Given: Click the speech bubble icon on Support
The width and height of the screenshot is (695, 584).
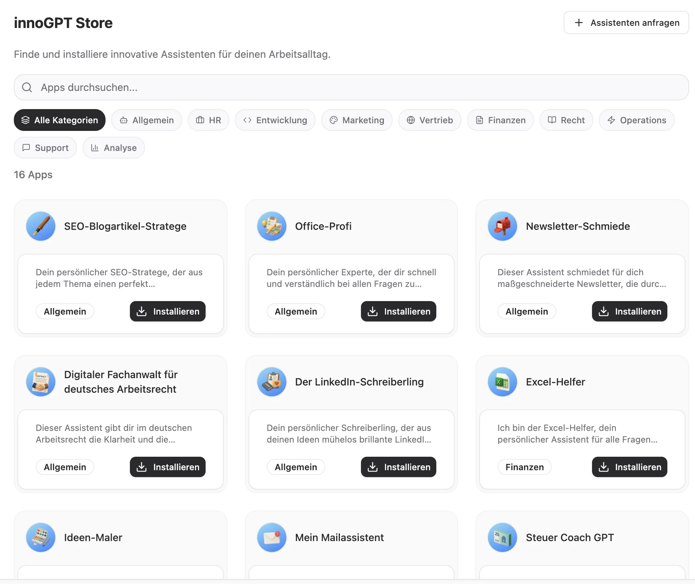Looking at the screenshot, I should 26,148.
